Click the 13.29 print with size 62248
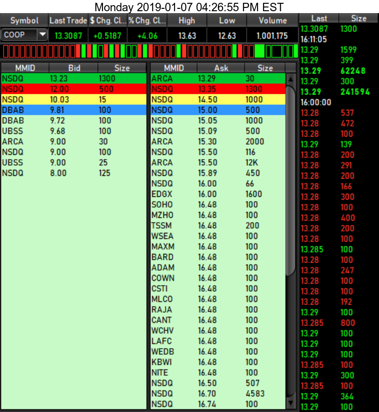 coord(339,71)
